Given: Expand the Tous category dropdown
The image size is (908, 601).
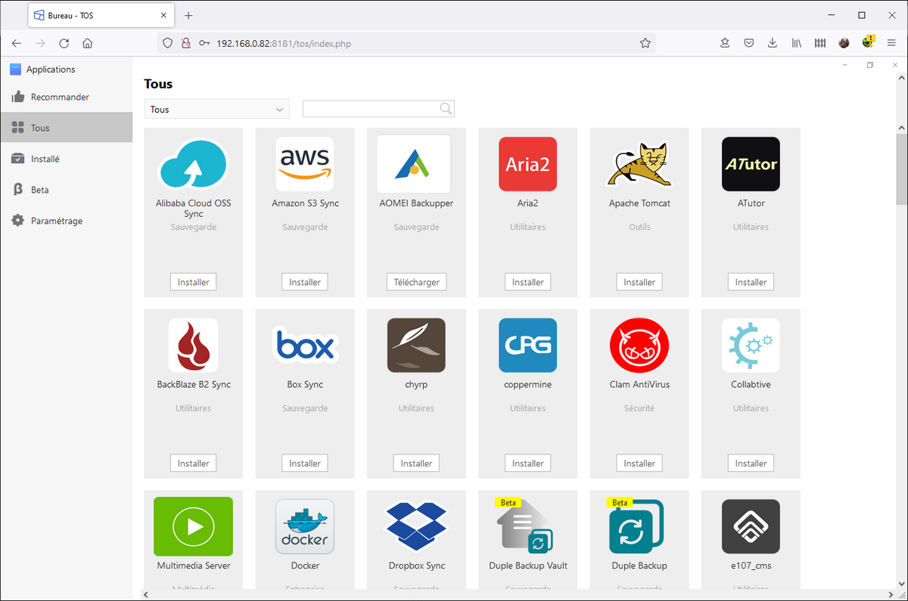Looking at the screenshot, I should 217,109.
